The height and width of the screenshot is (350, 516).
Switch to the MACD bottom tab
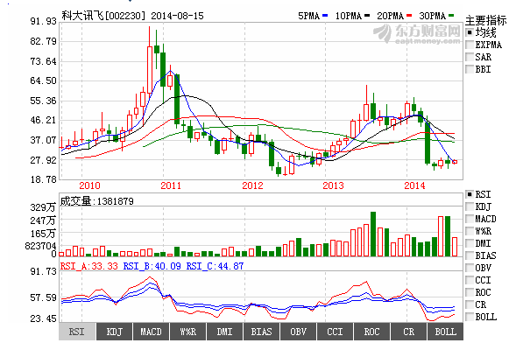[151, 332]
